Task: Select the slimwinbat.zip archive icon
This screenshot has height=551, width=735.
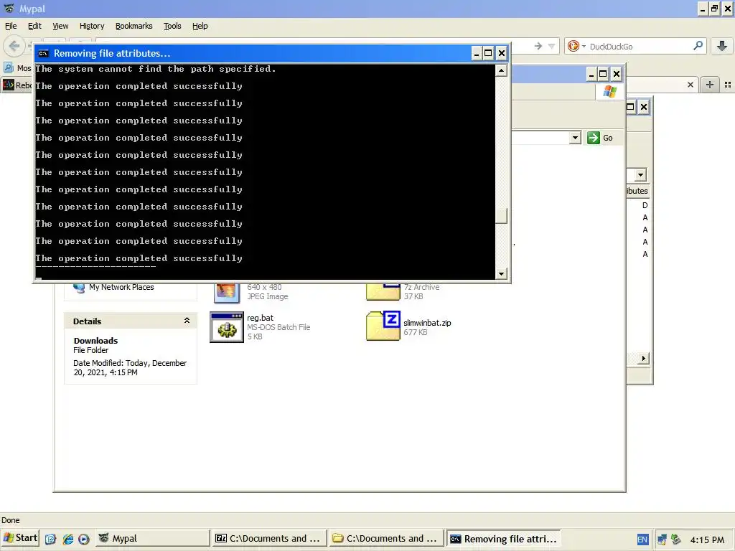Action: point(383,326)
